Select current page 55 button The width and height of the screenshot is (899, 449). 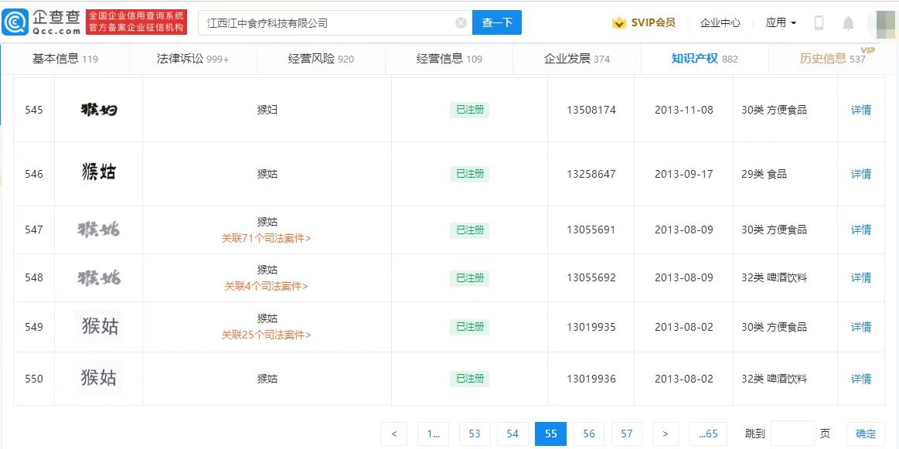550,434
